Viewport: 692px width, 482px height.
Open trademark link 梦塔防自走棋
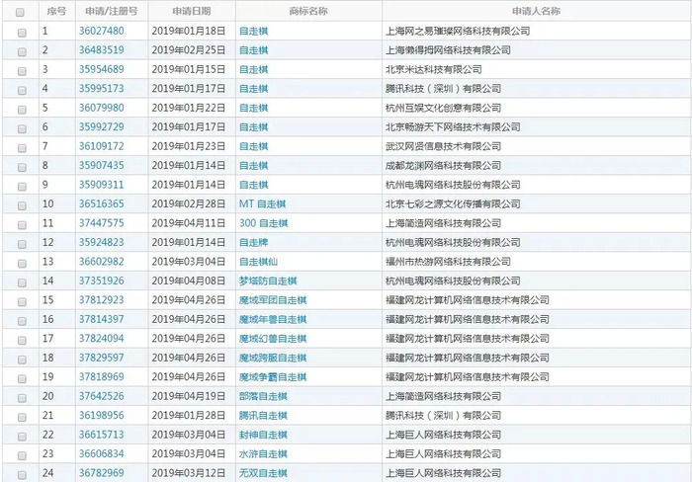268,281
